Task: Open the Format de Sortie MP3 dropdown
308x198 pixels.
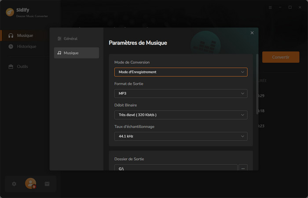Action: [x=180, y=93]
